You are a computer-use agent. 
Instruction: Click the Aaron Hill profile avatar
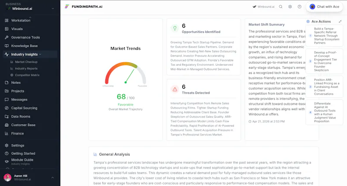(7, 177)
